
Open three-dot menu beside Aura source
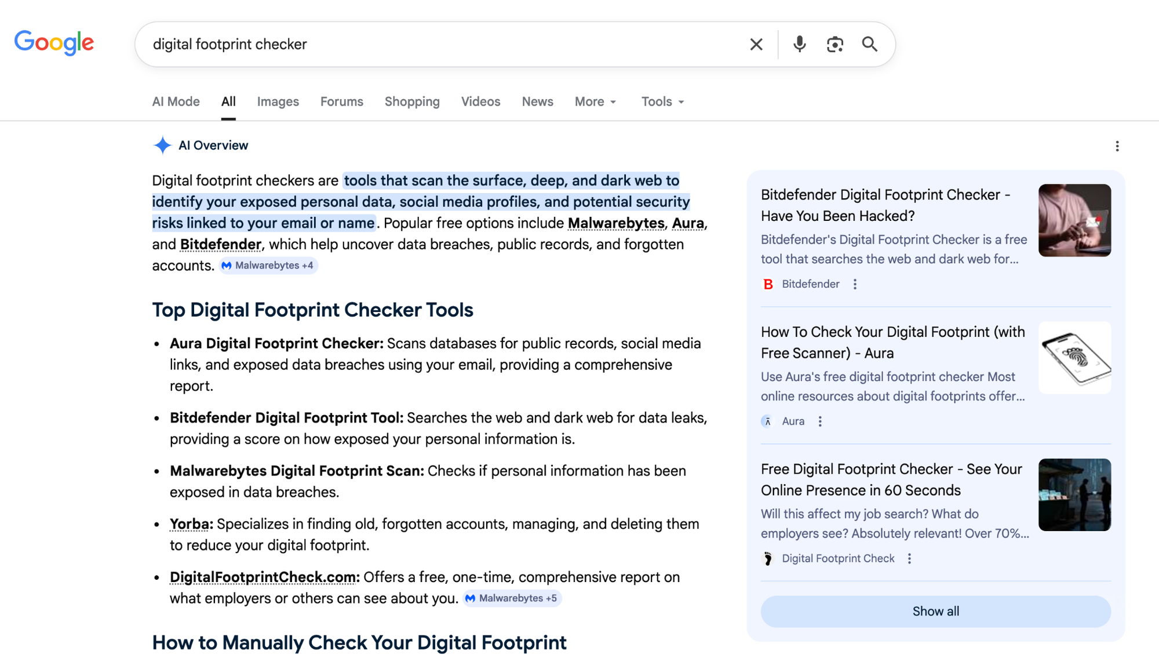820,421
